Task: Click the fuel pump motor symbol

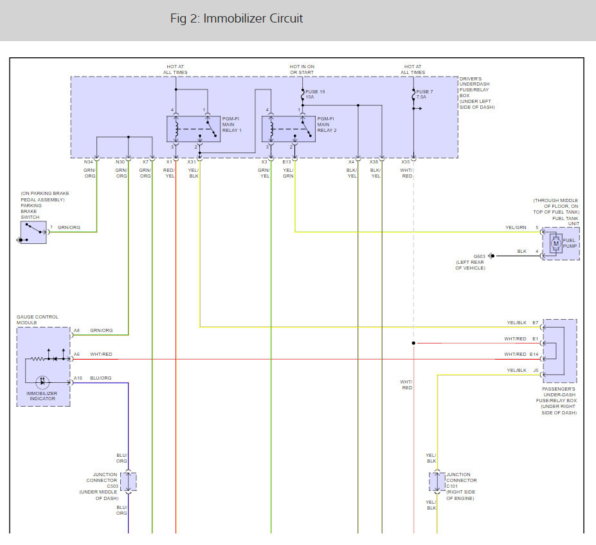Action: [x=555, y=244]
